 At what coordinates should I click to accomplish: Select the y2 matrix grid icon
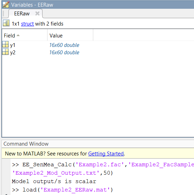click(x=6, y=52)
